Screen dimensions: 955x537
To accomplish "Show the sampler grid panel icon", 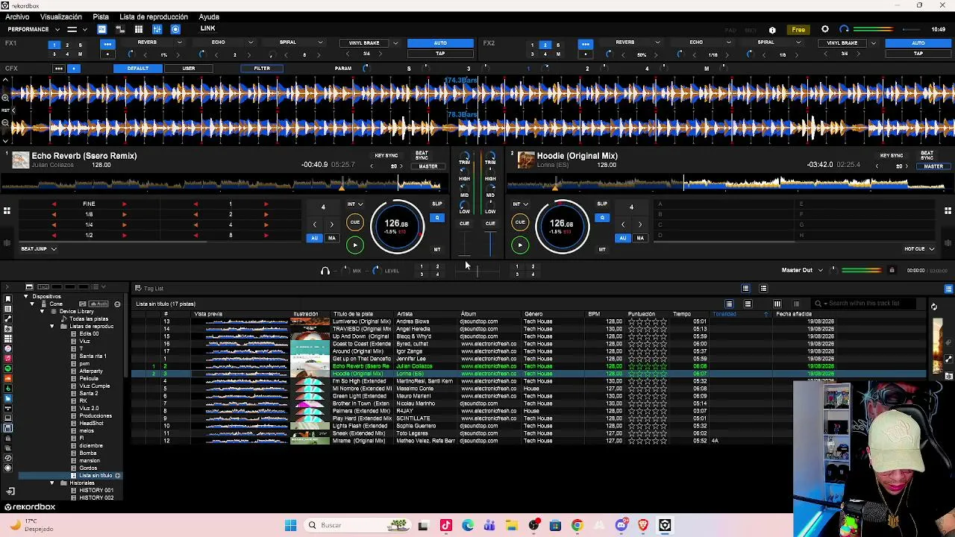I will (x=139, y=29).
